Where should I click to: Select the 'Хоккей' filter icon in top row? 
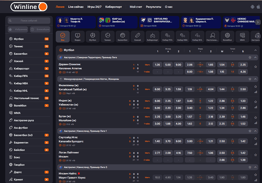tap(138, 37)
